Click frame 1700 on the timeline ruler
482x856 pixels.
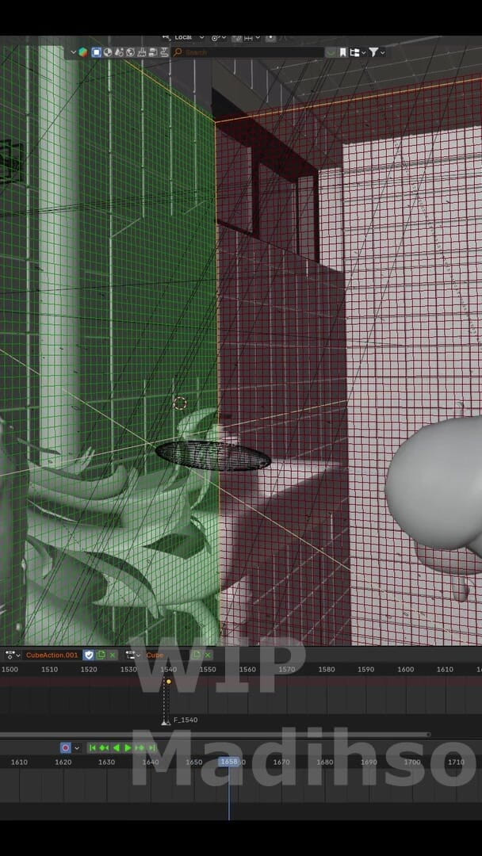coord(412,762)
